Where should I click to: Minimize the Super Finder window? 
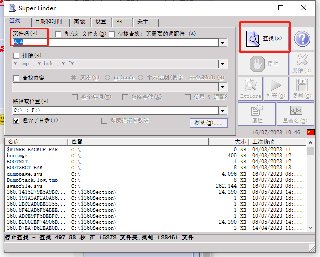pos(258,8)
